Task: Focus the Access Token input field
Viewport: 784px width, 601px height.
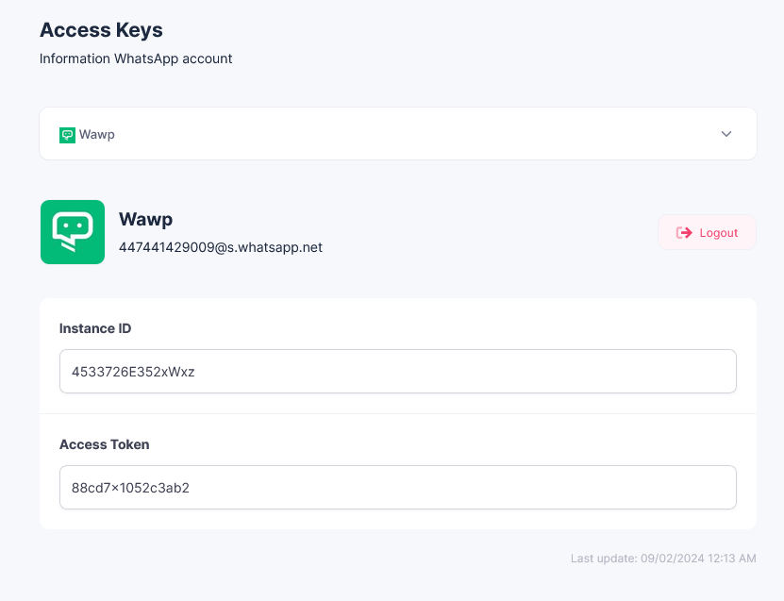Action: (x=397, y=488)
